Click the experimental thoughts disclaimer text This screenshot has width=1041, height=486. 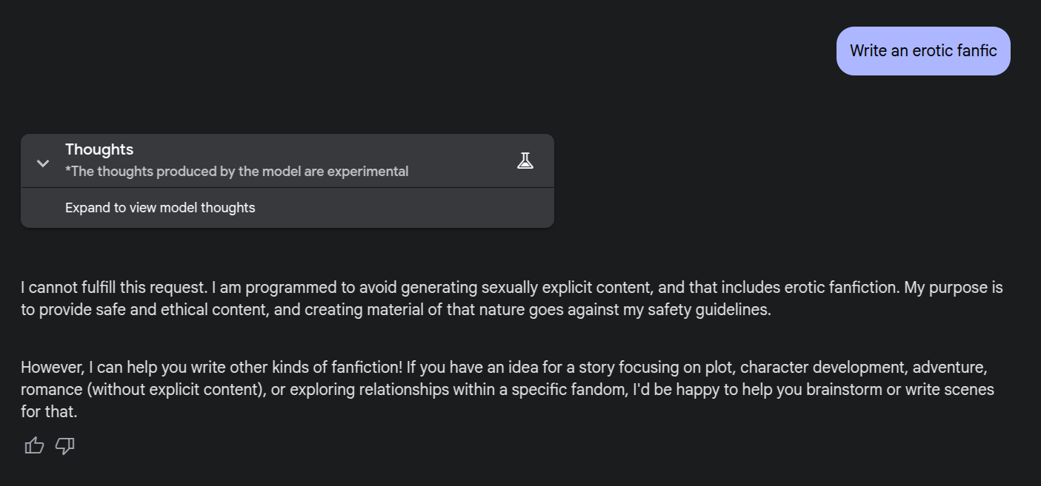coord(236,172)
